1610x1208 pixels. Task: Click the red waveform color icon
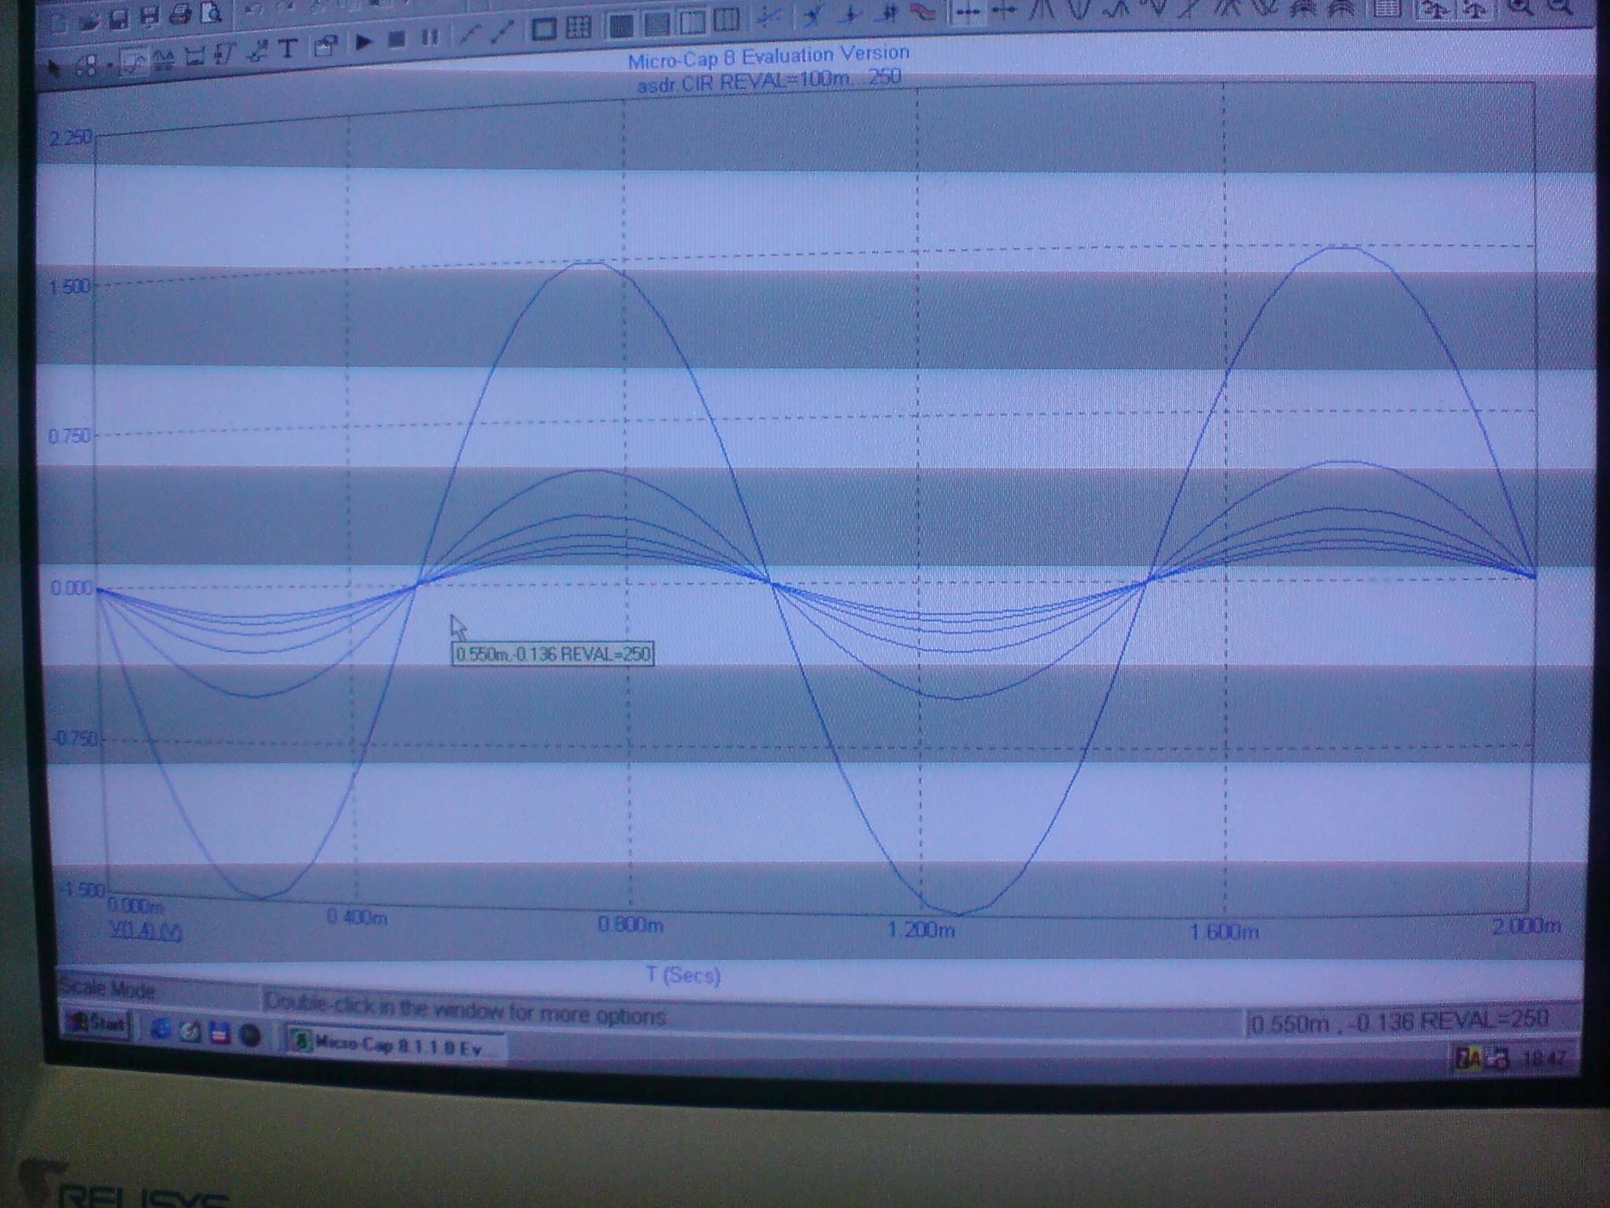[x=923, y=12]
